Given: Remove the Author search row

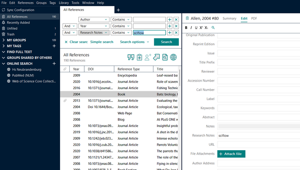Looking at the screenshot, I should (x=176, y=19).
